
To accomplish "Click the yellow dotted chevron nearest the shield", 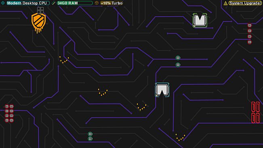I will pyautogui.click(x=64, y=60).
